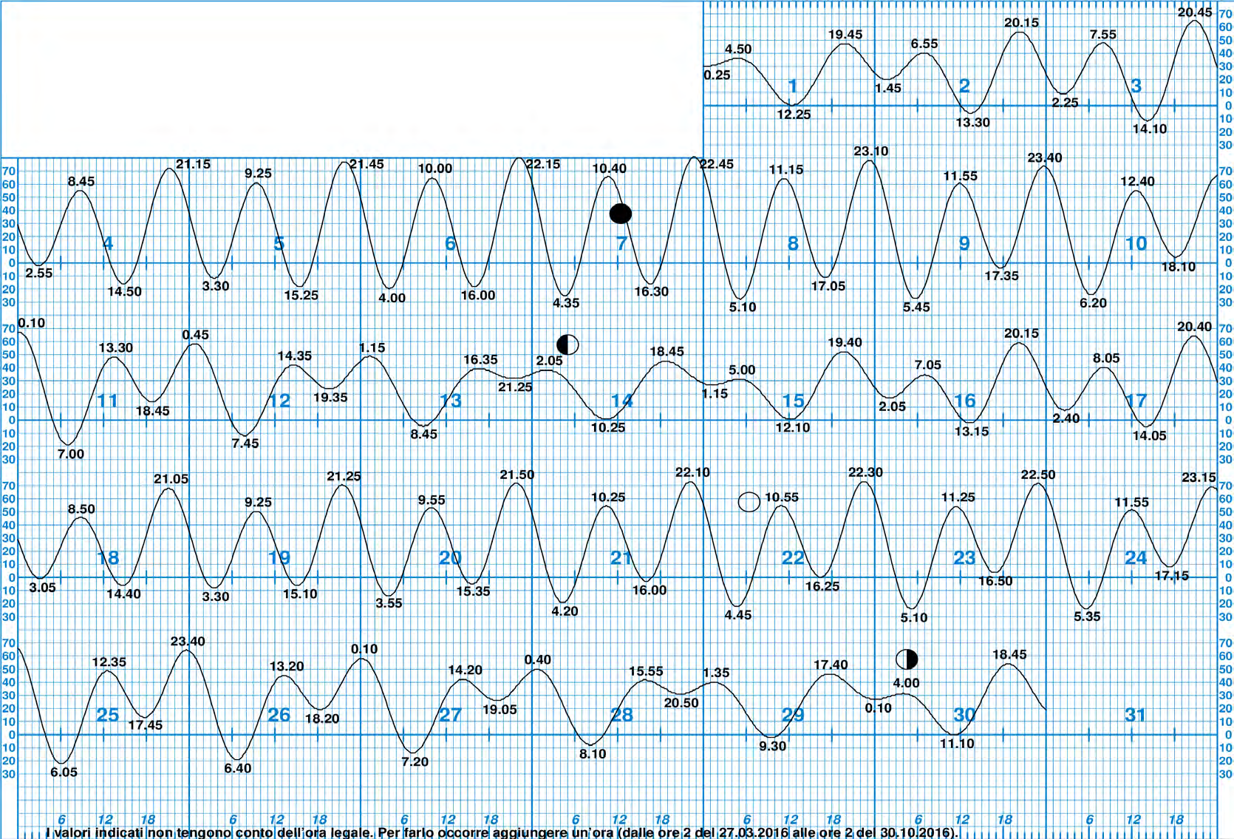The height and width of the screenshot is (839, 1234).
Task: Click the 10.55 tide time label
Action: click(782, 497)
